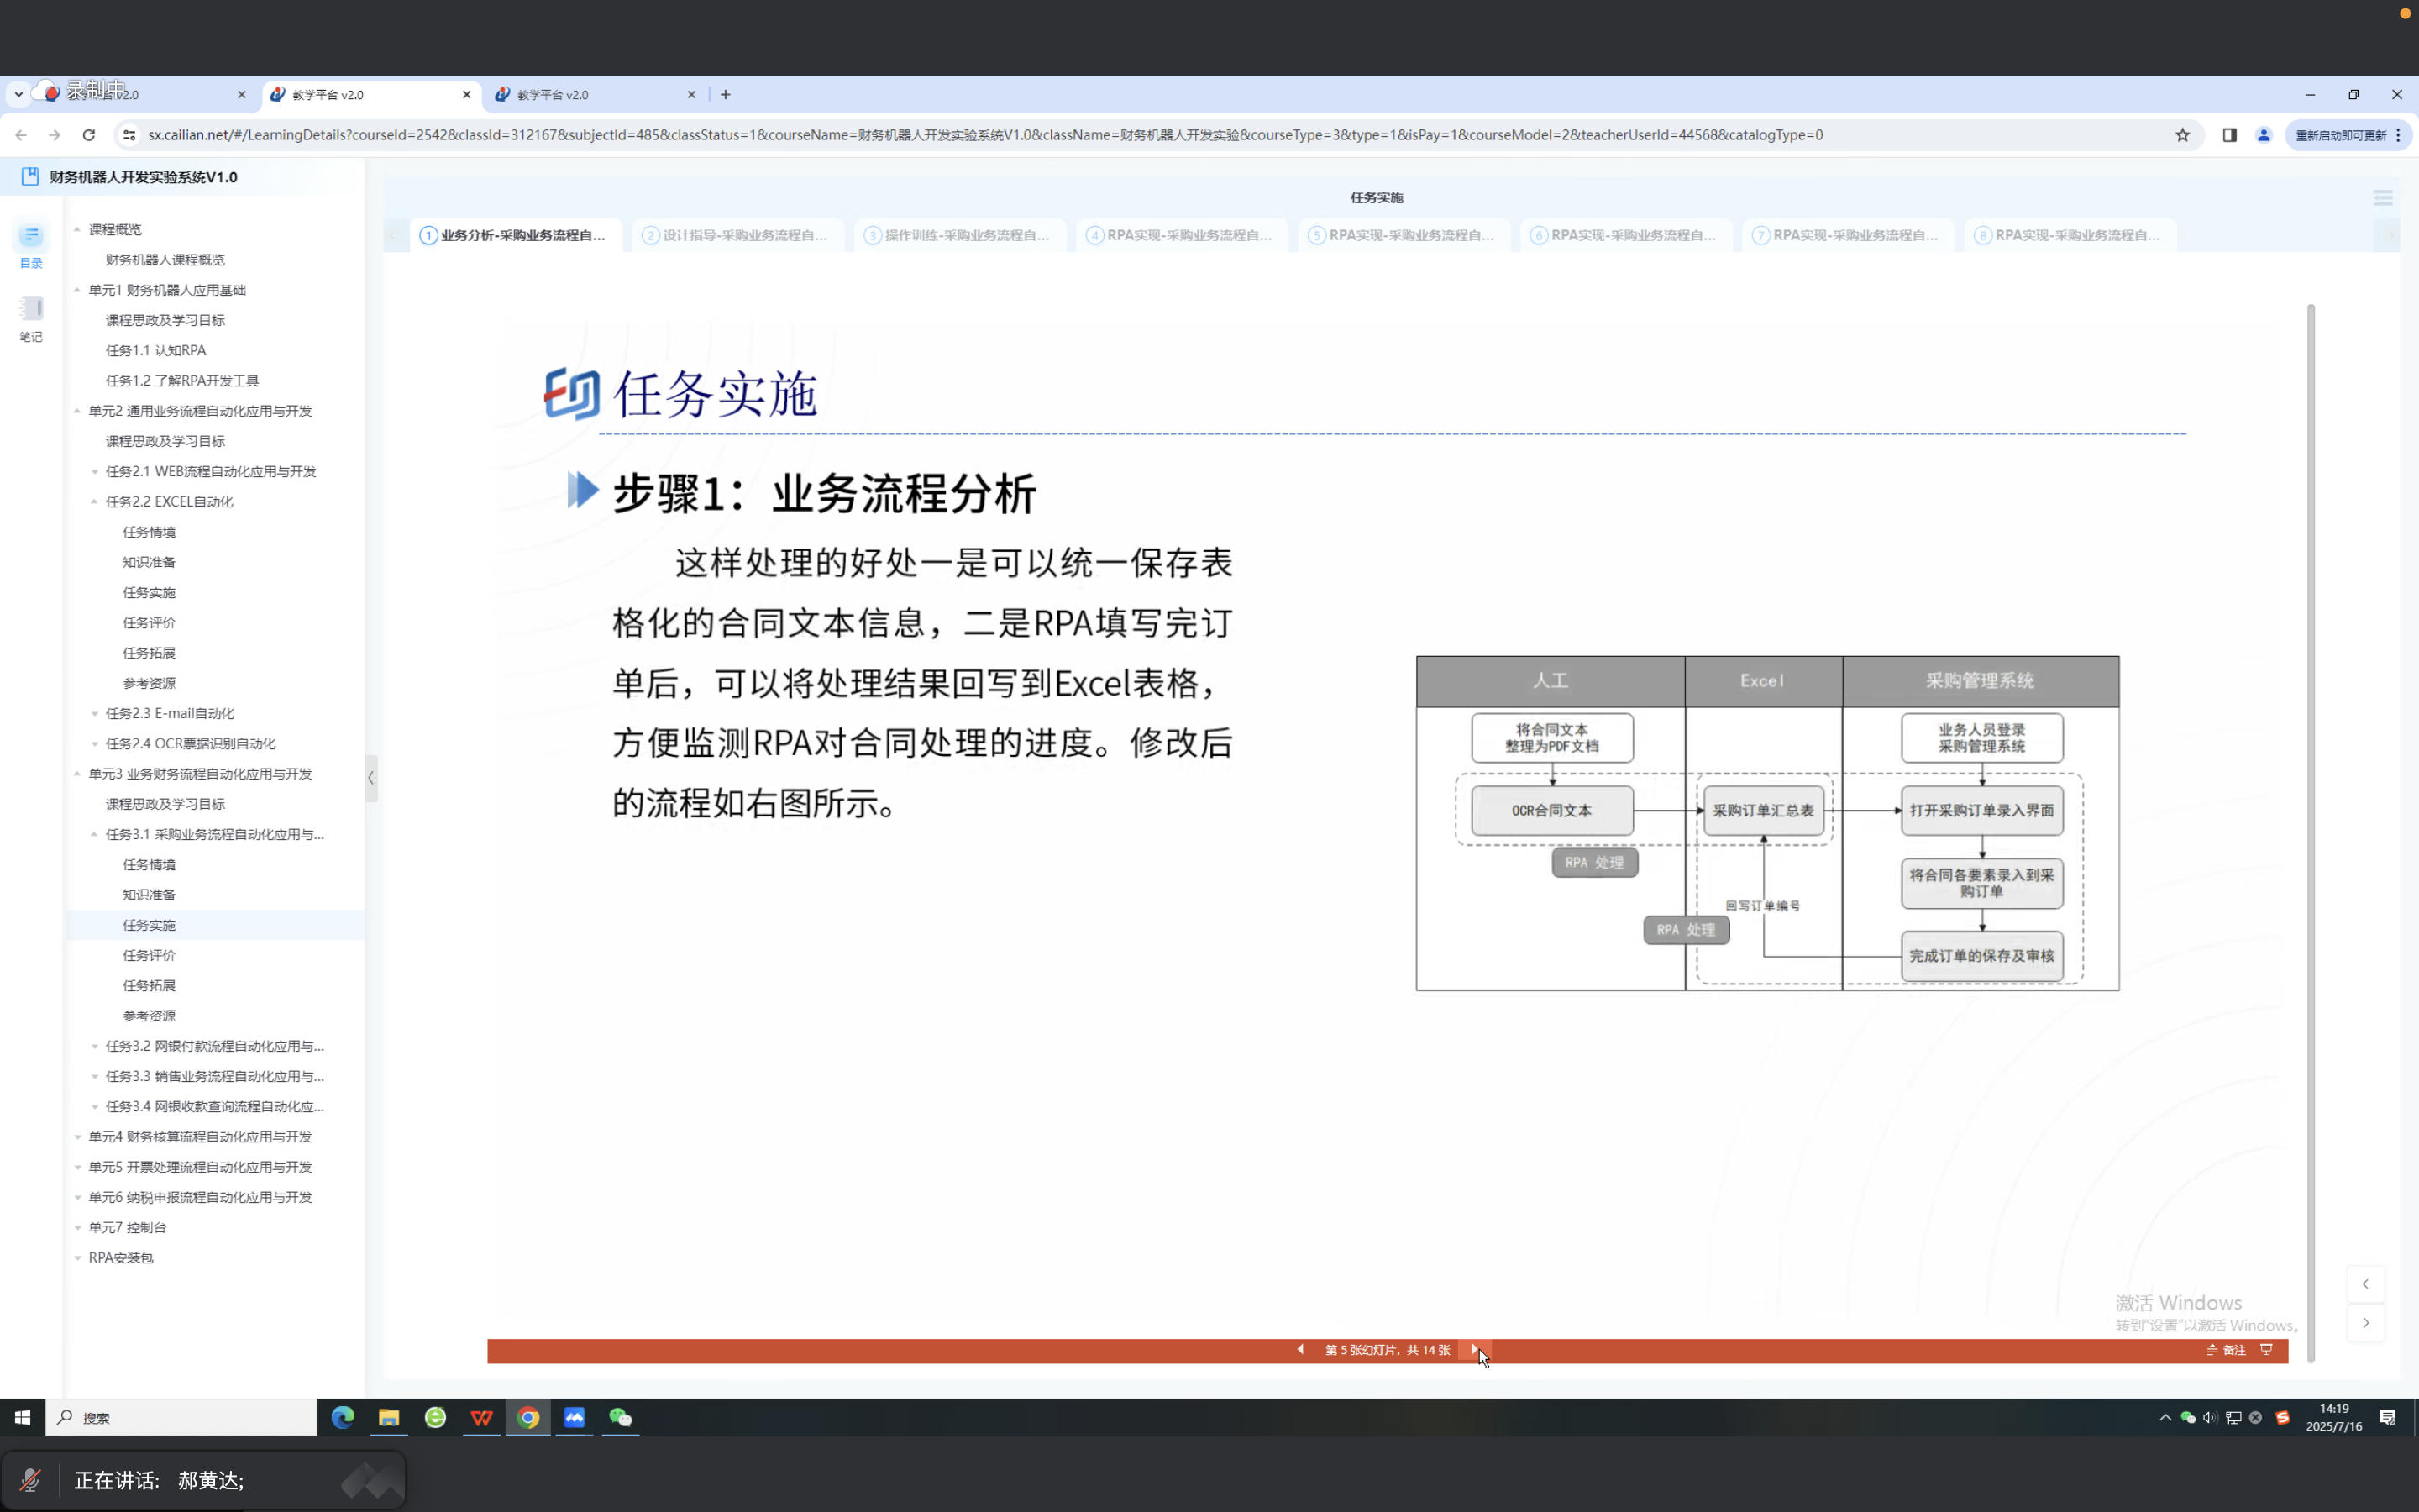Launch Microsoft Edge from the taskbar
This screenshot has width=2419, height=1512.
coord(343,1417)
